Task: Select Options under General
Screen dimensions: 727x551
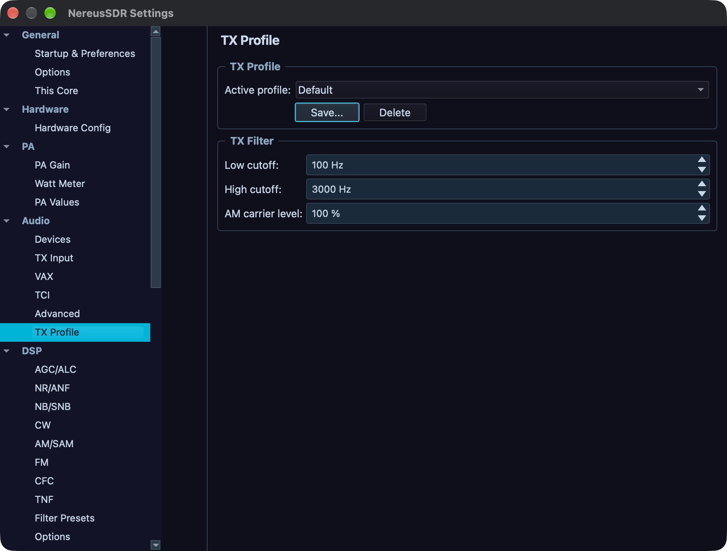Action: point(53,72)
